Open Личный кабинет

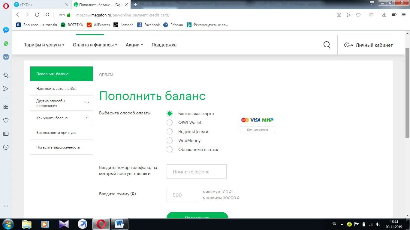[369, 45]
